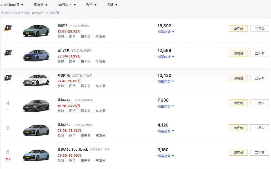Open the 奥迪A5L model title
The image size is (271, 169).
point(64,125)
